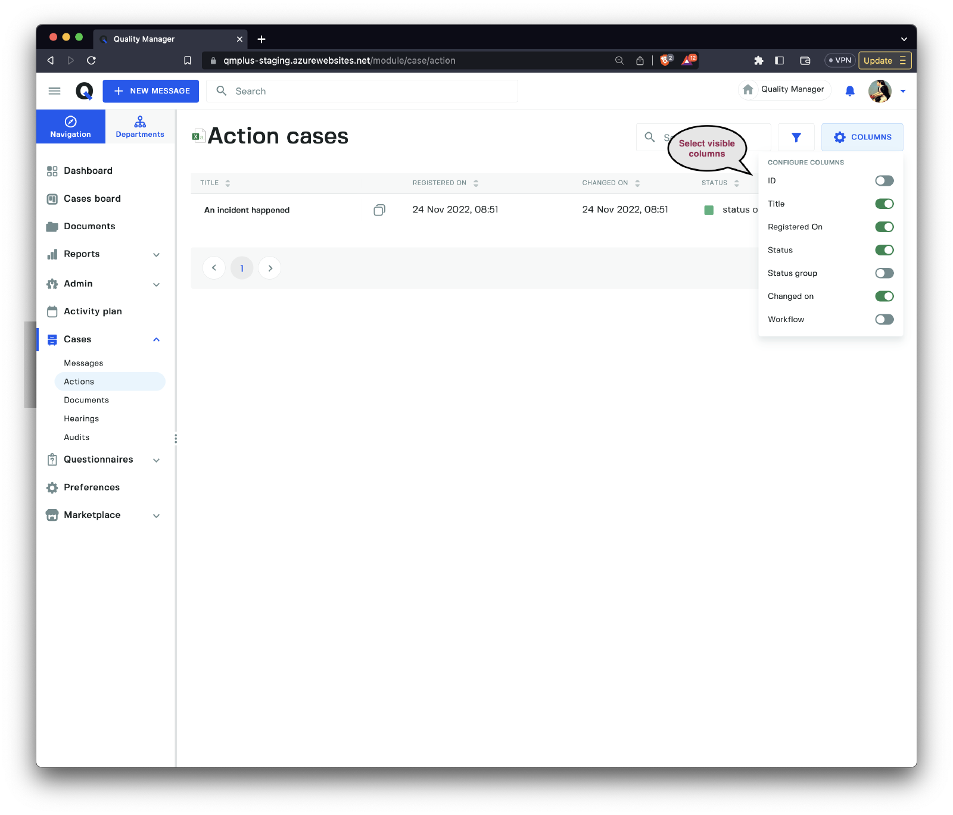
Task: Open browser extensions puzzle icon
Action: click(x=758, y=61)
